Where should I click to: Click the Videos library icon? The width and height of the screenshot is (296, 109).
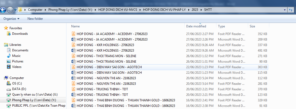point(9,67)
